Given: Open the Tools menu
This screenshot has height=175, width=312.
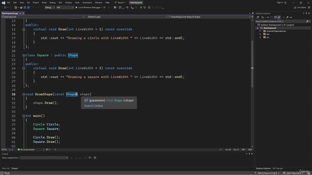Looking at the screenshot, I should point(77,2).
